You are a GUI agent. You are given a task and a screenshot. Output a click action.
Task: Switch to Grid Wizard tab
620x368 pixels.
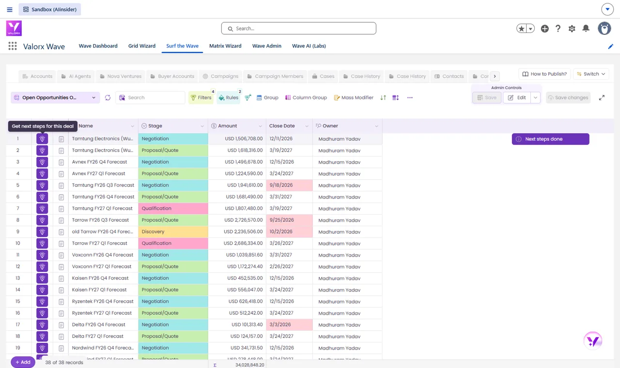tap(142, 46)
